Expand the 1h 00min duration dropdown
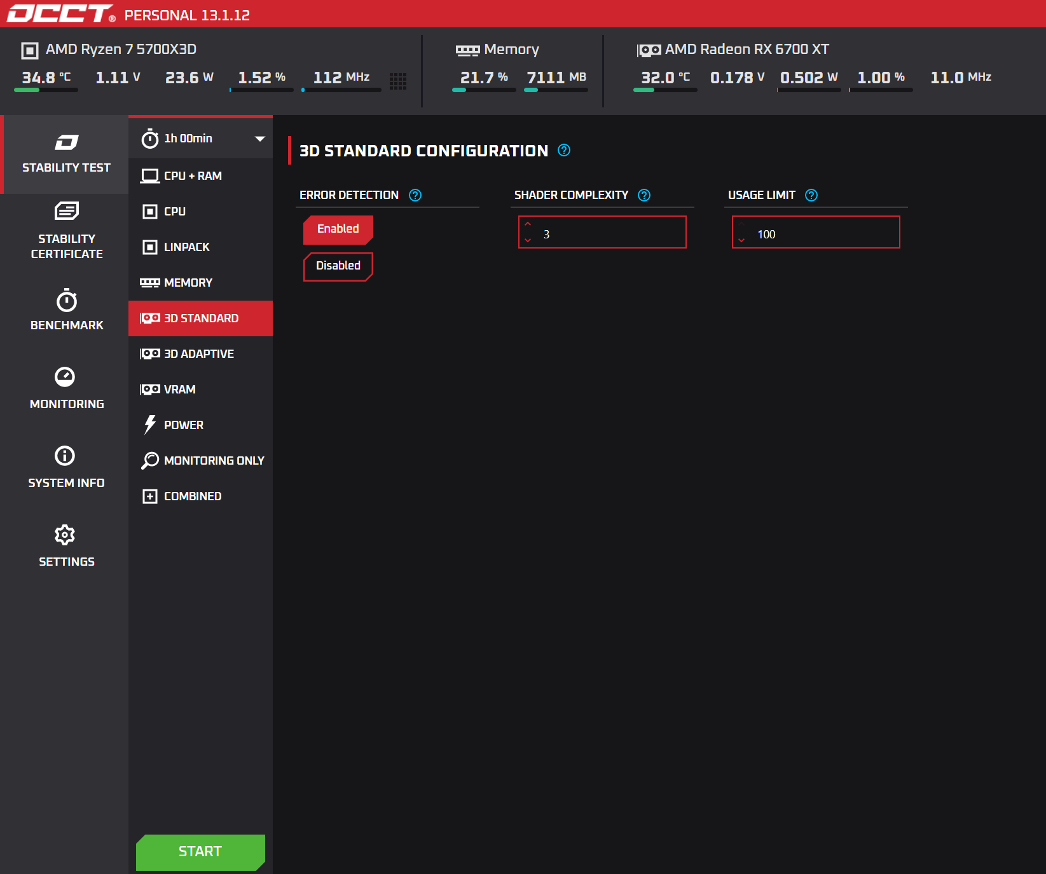The height and width of the screenshot is (874, 1046). pos(259,139)
